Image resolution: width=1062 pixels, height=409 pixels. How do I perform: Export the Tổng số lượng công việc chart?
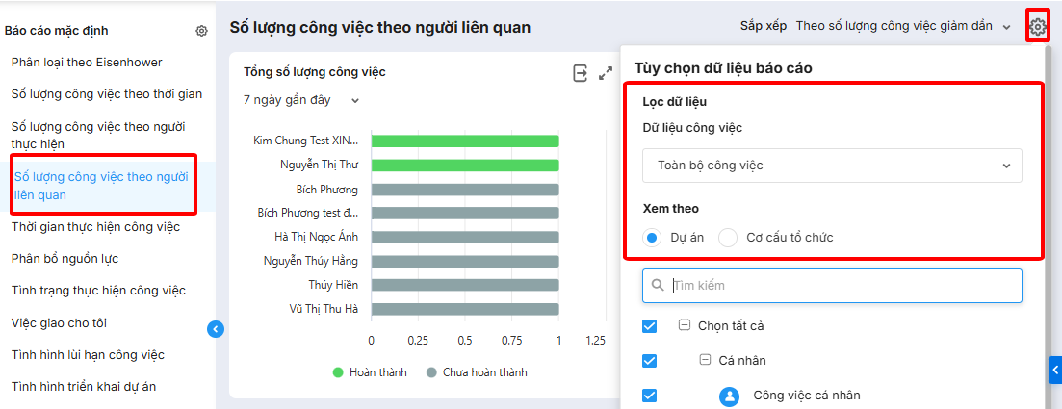(580, 73)
